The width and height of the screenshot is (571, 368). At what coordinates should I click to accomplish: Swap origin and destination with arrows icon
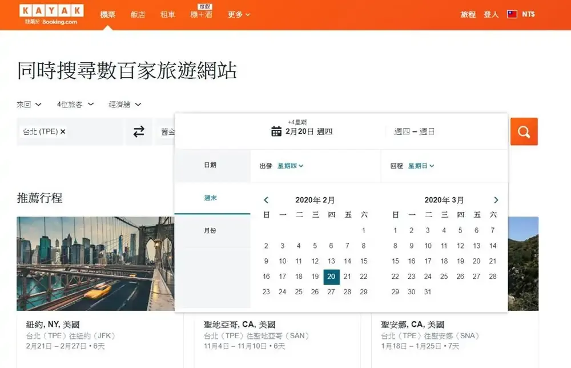[139, 132]
